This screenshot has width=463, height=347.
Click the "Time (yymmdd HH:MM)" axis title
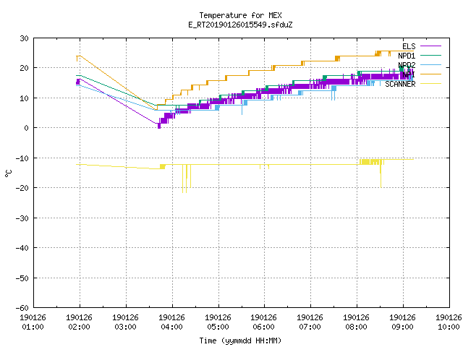(240, 340)
